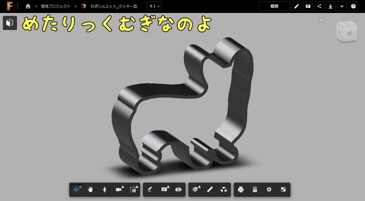Click the 概要 button
Screen dimensions: 365x201
(x=274, y=6)
